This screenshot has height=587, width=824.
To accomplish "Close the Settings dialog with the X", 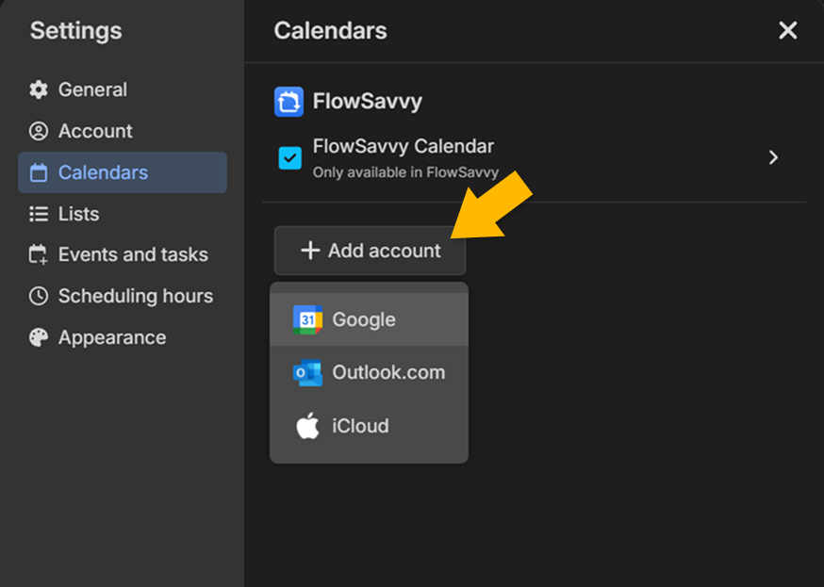I will 787,30.
